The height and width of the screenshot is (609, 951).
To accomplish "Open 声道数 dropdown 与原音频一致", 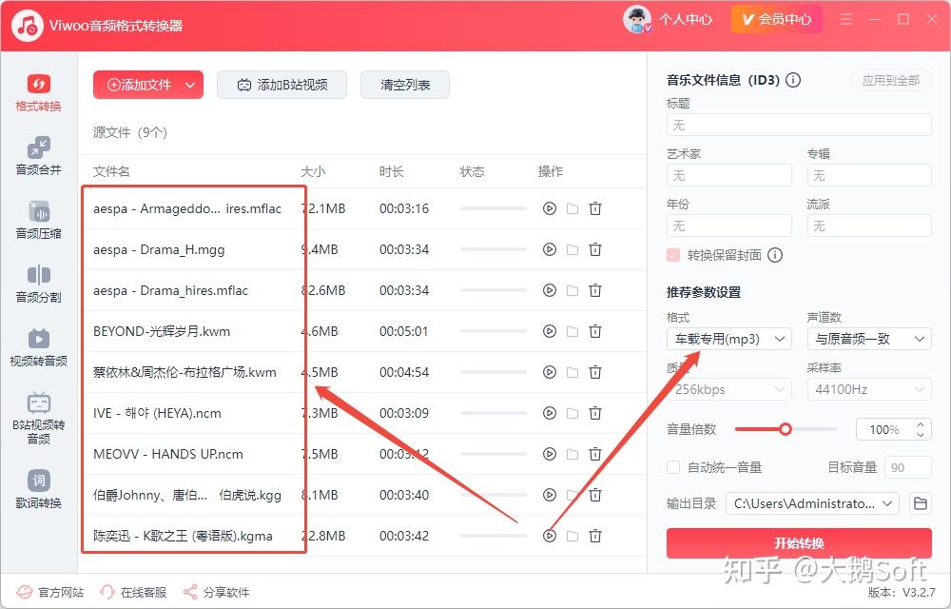I will click(x=869, y=339).
